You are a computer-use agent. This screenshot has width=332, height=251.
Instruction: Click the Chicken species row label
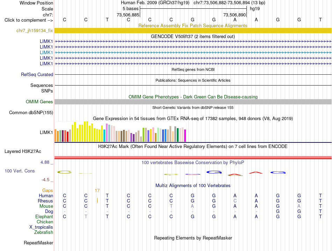click(45, 222)
